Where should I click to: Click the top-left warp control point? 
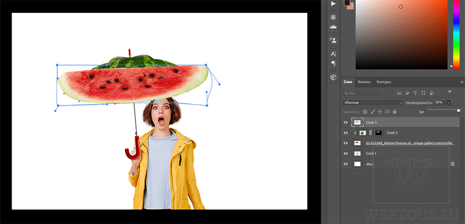click(57, 65)
